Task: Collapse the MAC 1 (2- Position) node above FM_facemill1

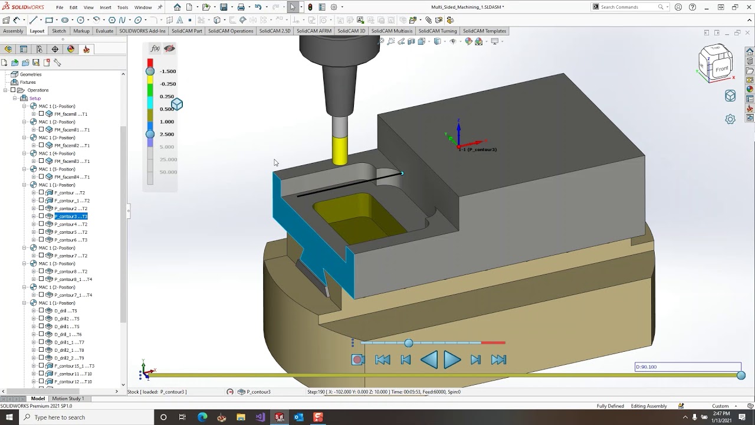Action: 25,122
